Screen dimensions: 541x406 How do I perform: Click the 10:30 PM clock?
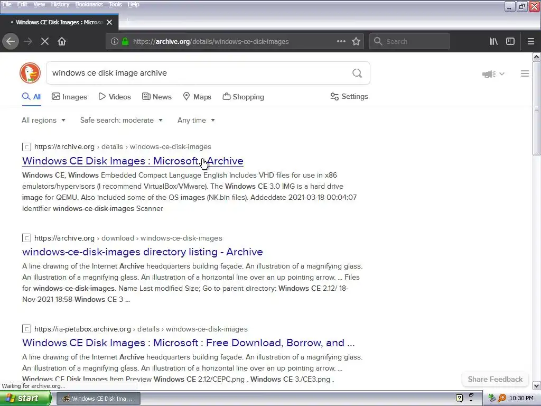[521, 399]
